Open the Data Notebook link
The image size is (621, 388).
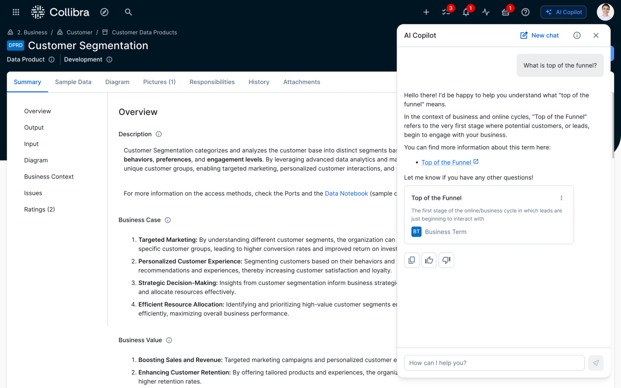pyautogui.click(x=346, y=194)
